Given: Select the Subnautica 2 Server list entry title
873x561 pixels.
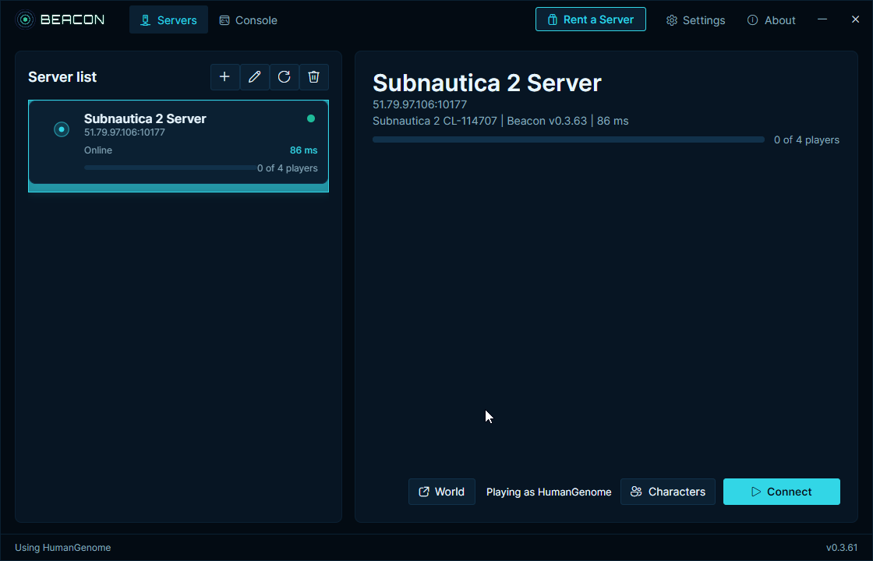Looking at the screenshot, I should coord(145,118).
